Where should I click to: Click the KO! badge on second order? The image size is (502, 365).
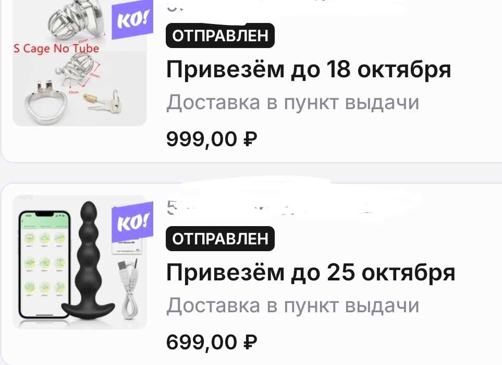pyautogui.click(x=132, y=222)
